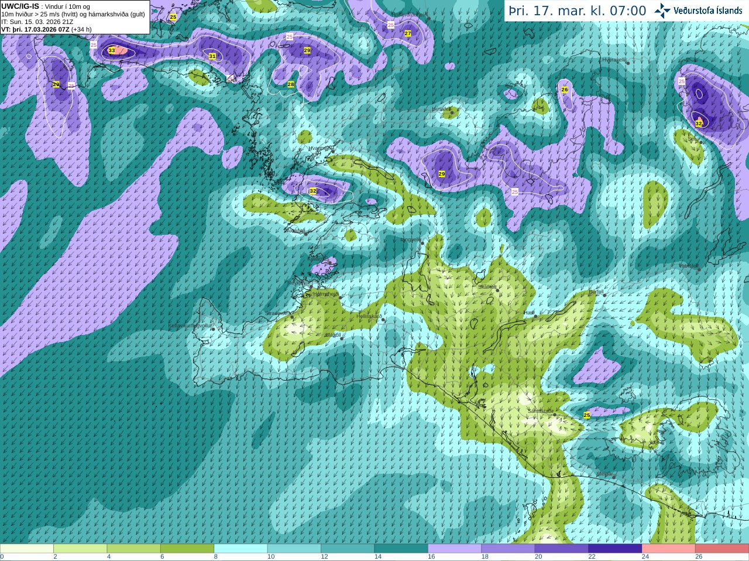Click the legend tick value 12
Image resolution: width=749 pixels, height=561 pixels.
tap(324, 557)
